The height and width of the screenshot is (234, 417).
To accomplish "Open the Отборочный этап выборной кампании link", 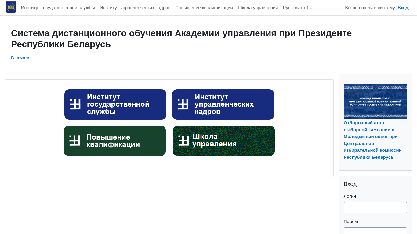I will coord(373,140).
